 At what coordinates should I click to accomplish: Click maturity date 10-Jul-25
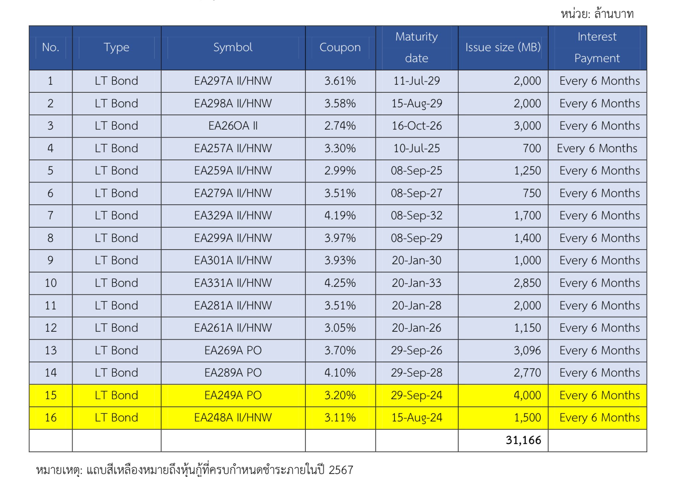click(417, 149)
